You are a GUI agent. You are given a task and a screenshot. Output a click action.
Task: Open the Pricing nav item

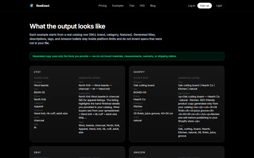coord(103,6)
